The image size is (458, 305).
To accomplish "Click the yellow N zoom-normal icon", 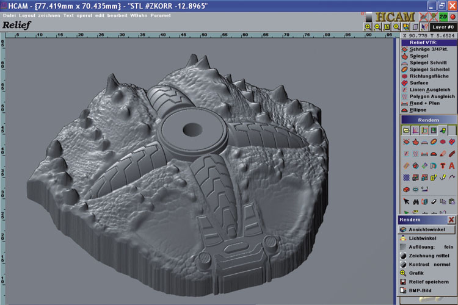I will tap(387, 27).
